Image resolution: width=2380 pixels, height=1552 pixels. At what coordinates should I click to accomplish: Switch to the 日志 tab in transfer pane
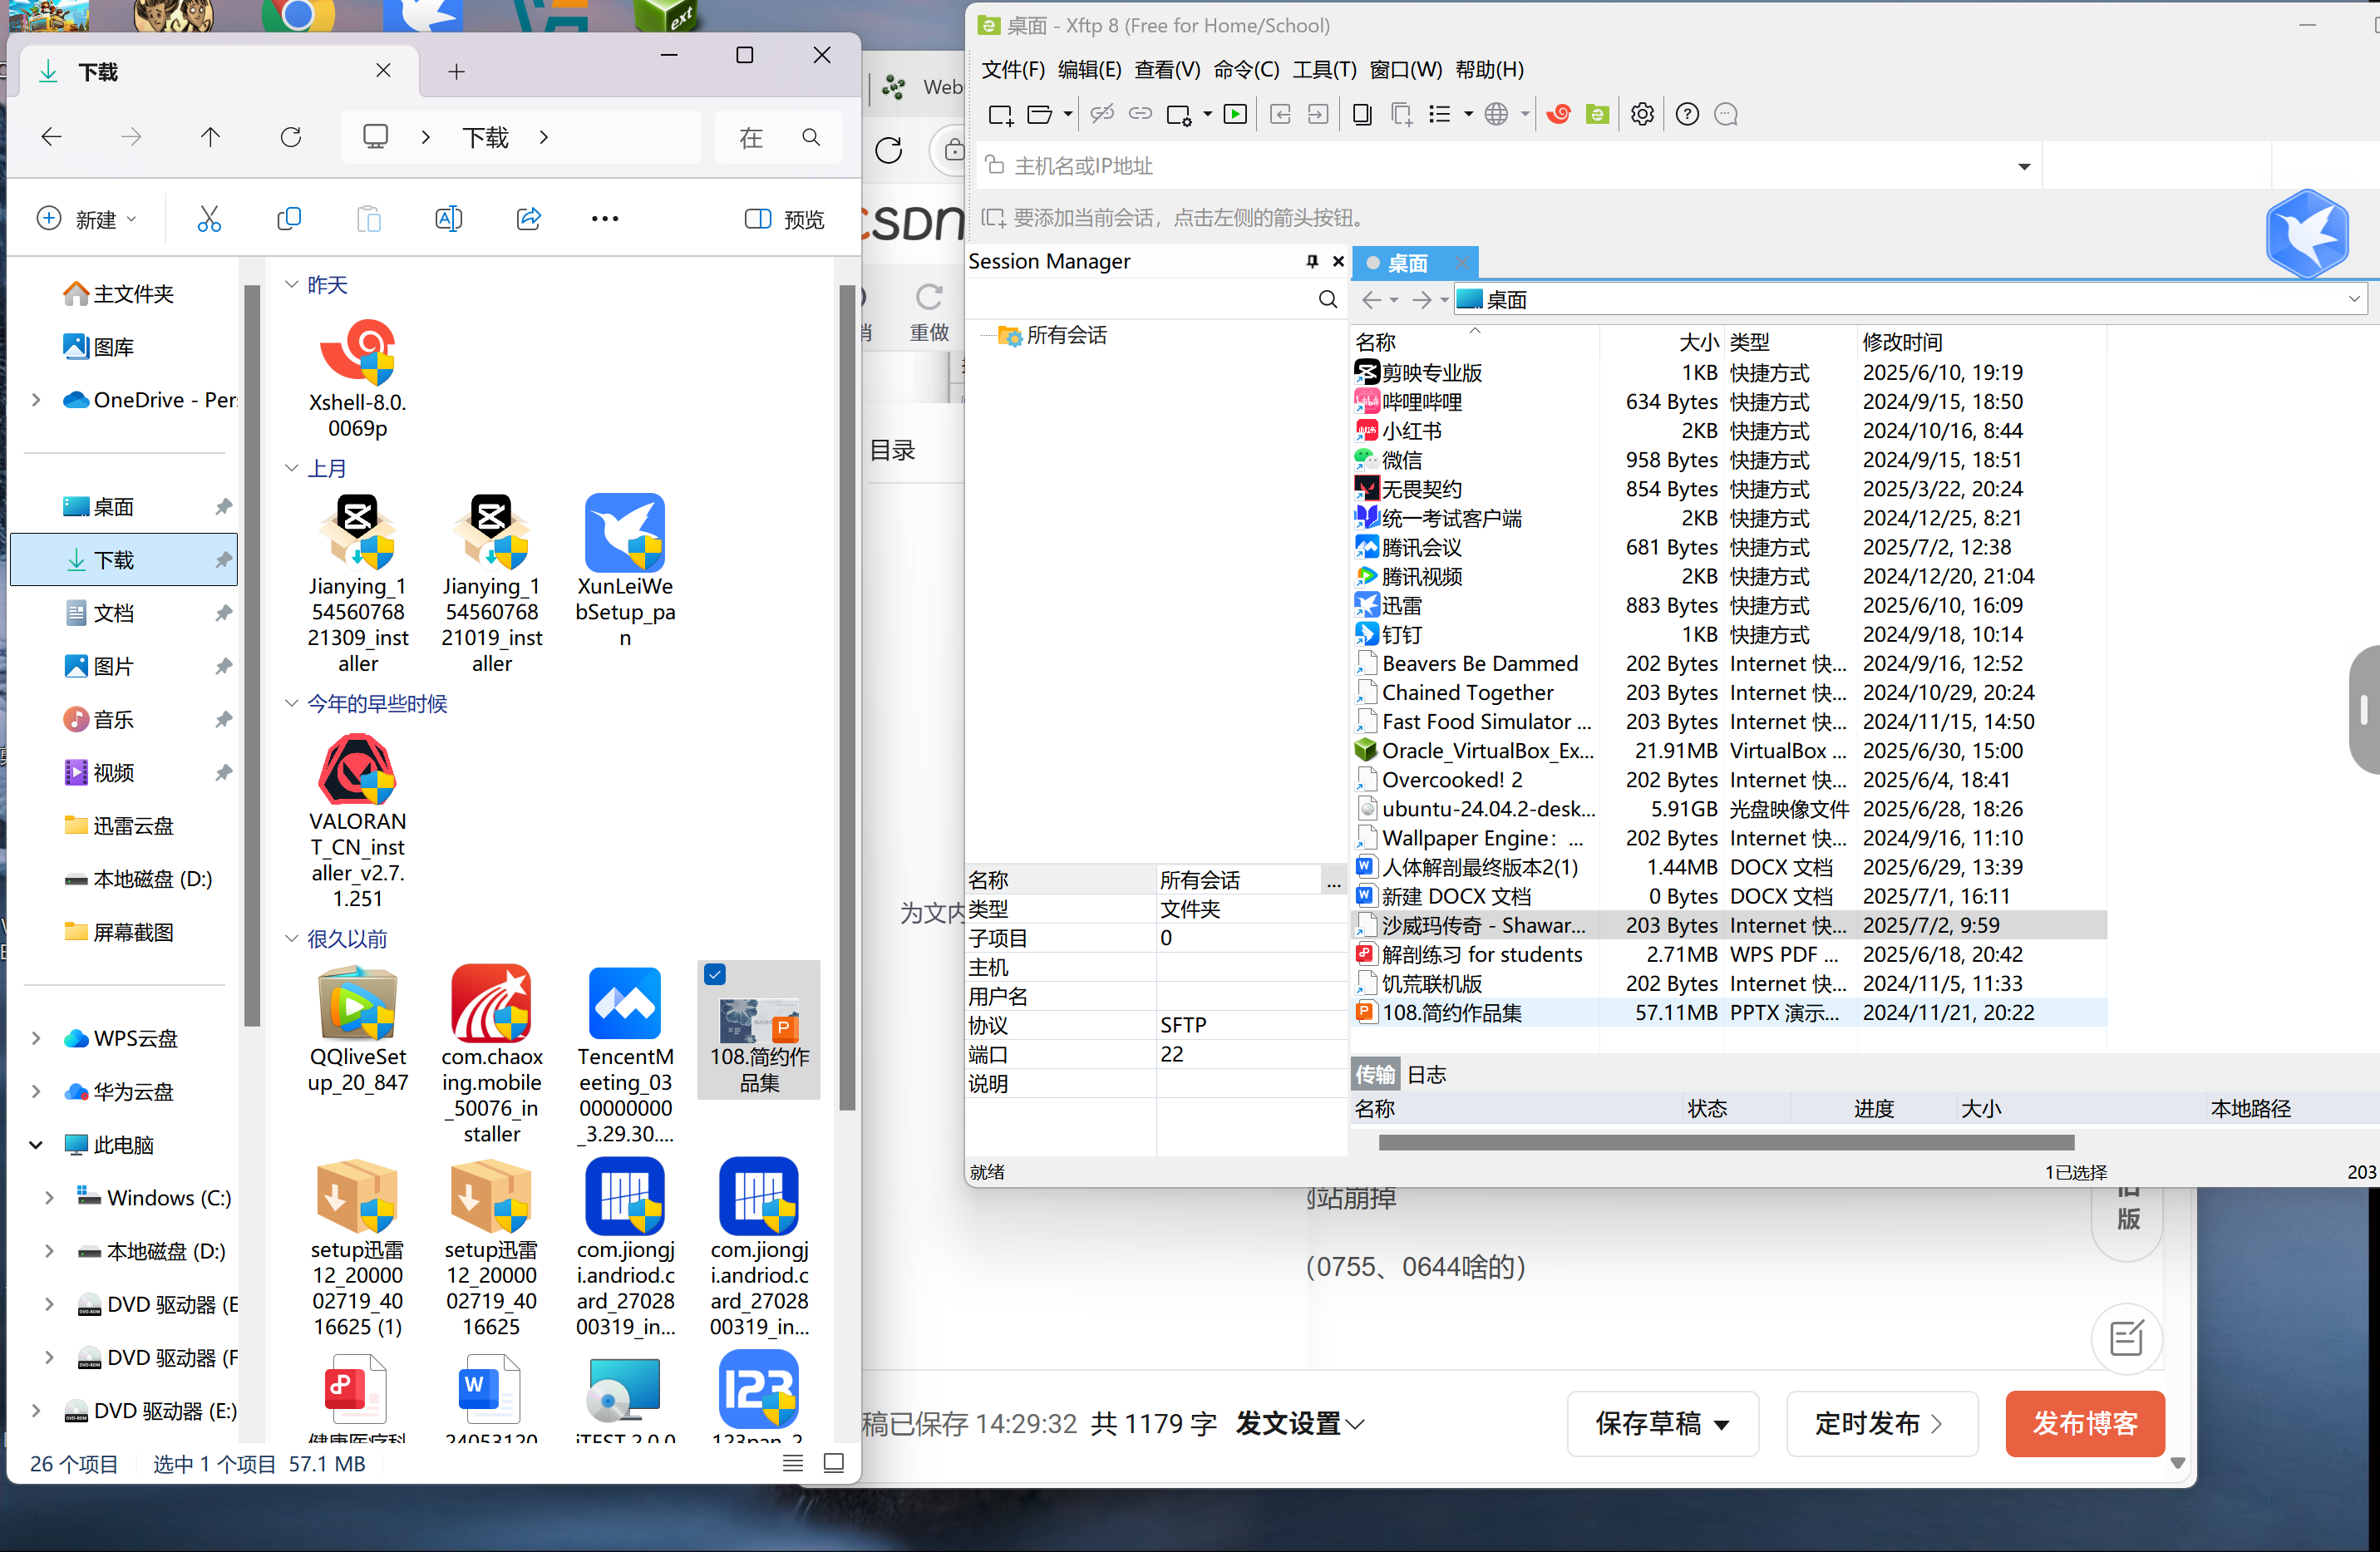tap(1426, 1074)
